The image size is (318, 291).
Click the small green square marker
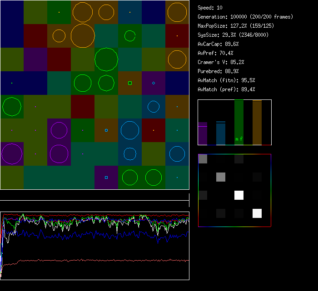coord(130,83)
